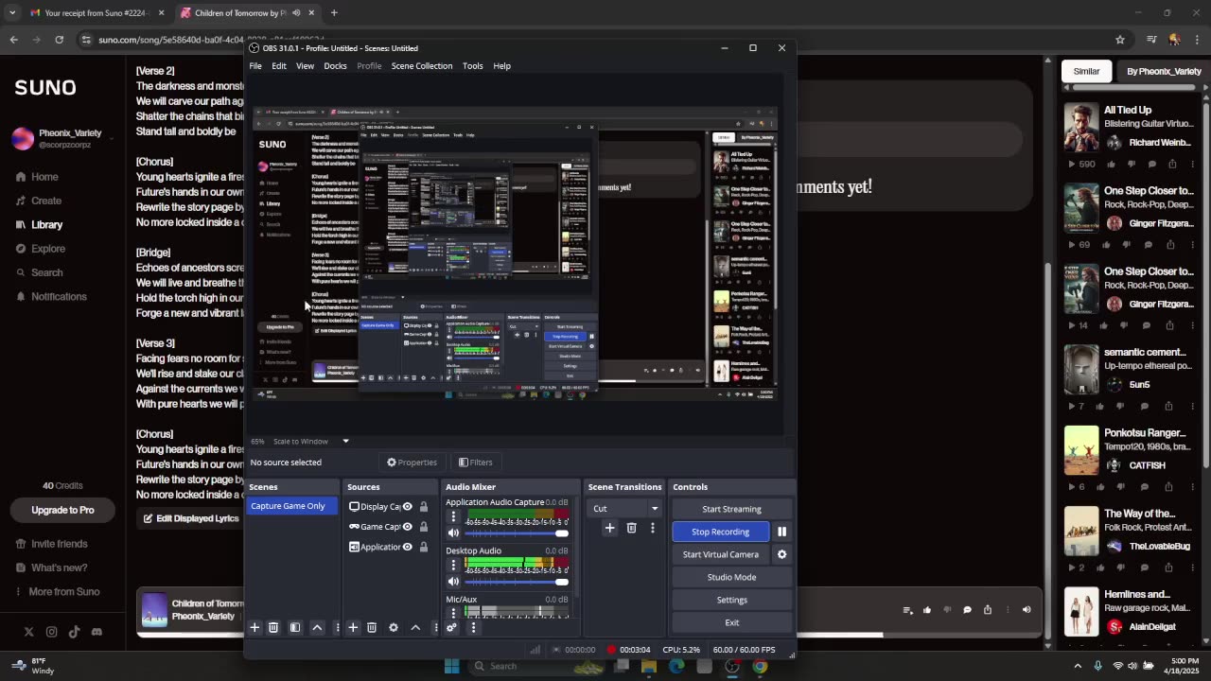Open the OBS Help menu
This screenshot has width=1211, height=681.
[501, 66]
